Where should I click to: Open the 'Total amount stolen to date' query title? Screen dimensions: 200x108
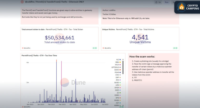(x=33, y=29)
